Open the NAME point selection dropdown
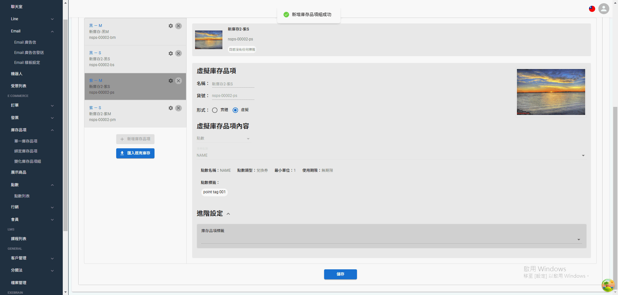The height and width of the screenshot is (295, 618). pos(391,155)
